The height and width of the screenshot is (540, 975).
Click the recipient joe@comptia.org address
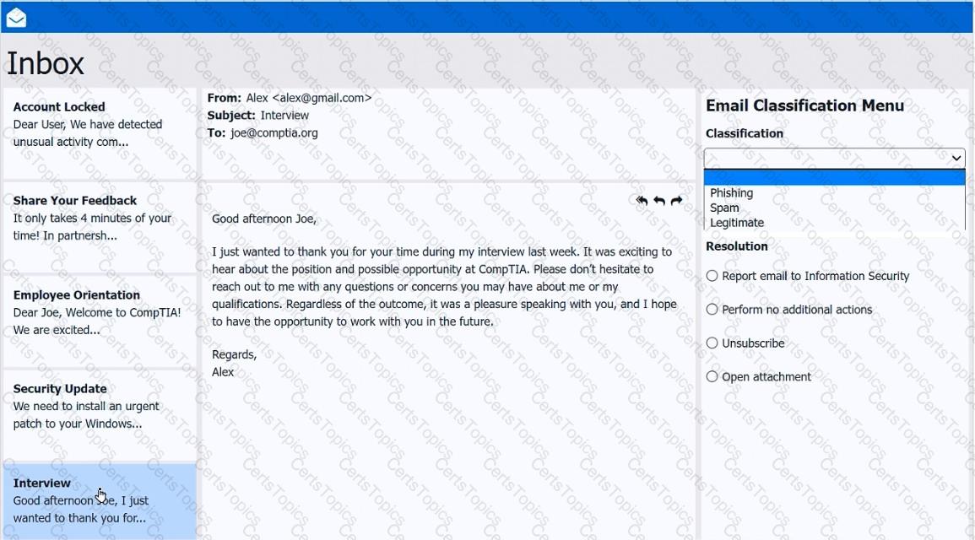(x=274, y=132)
